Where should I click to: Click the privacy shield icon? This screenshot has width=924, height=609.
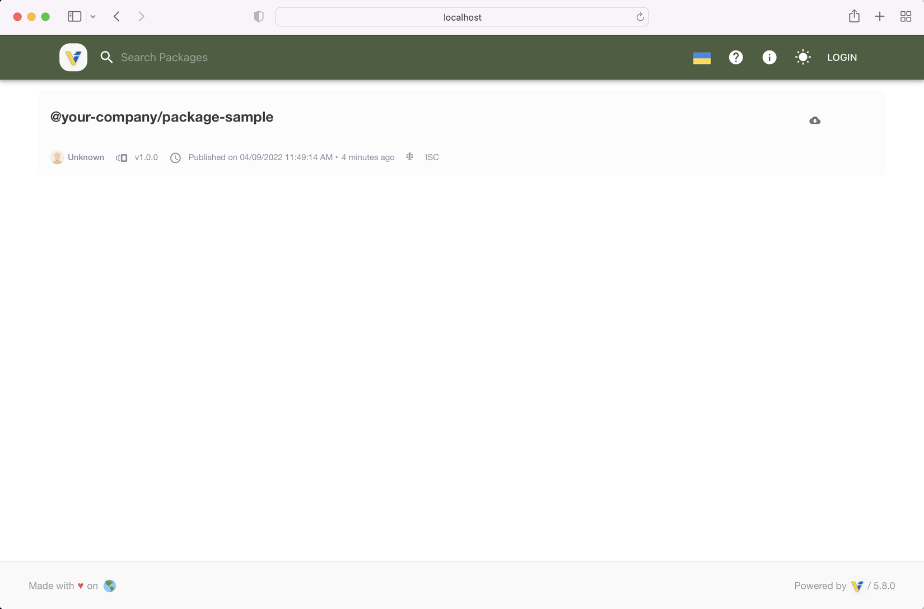pyautogui.click(x=259, y=17)
